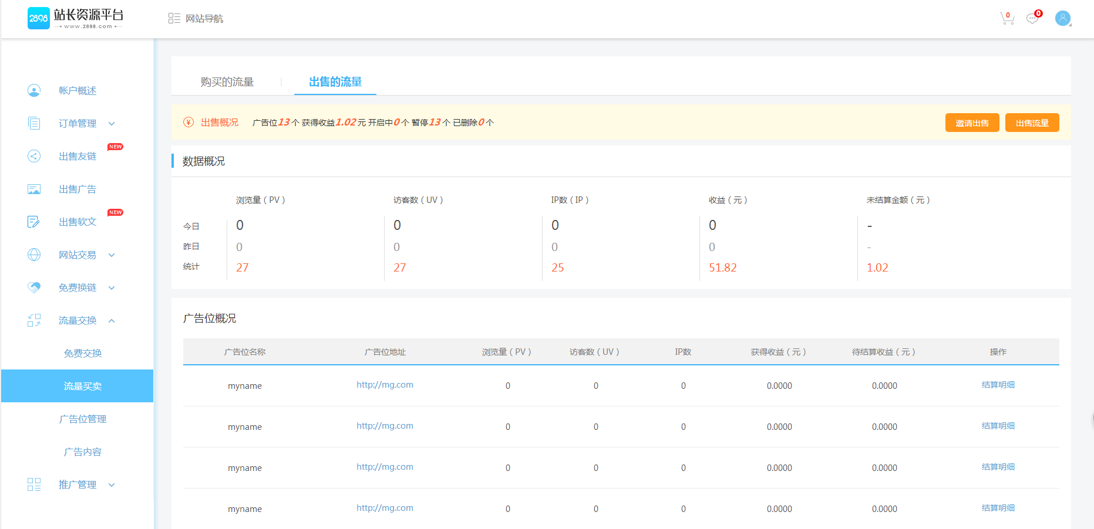Open the messages chat bubble icon
The image size is (1094, 529).
(x=1032, y=19)
